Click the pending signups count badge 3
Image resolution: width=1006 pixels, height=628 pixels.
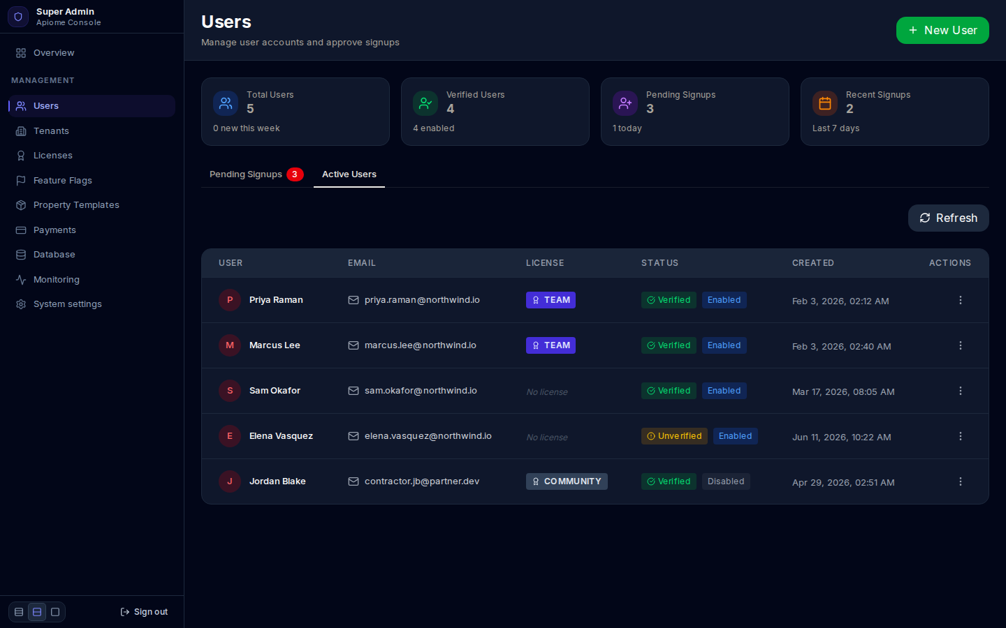(x=295, y=174)
